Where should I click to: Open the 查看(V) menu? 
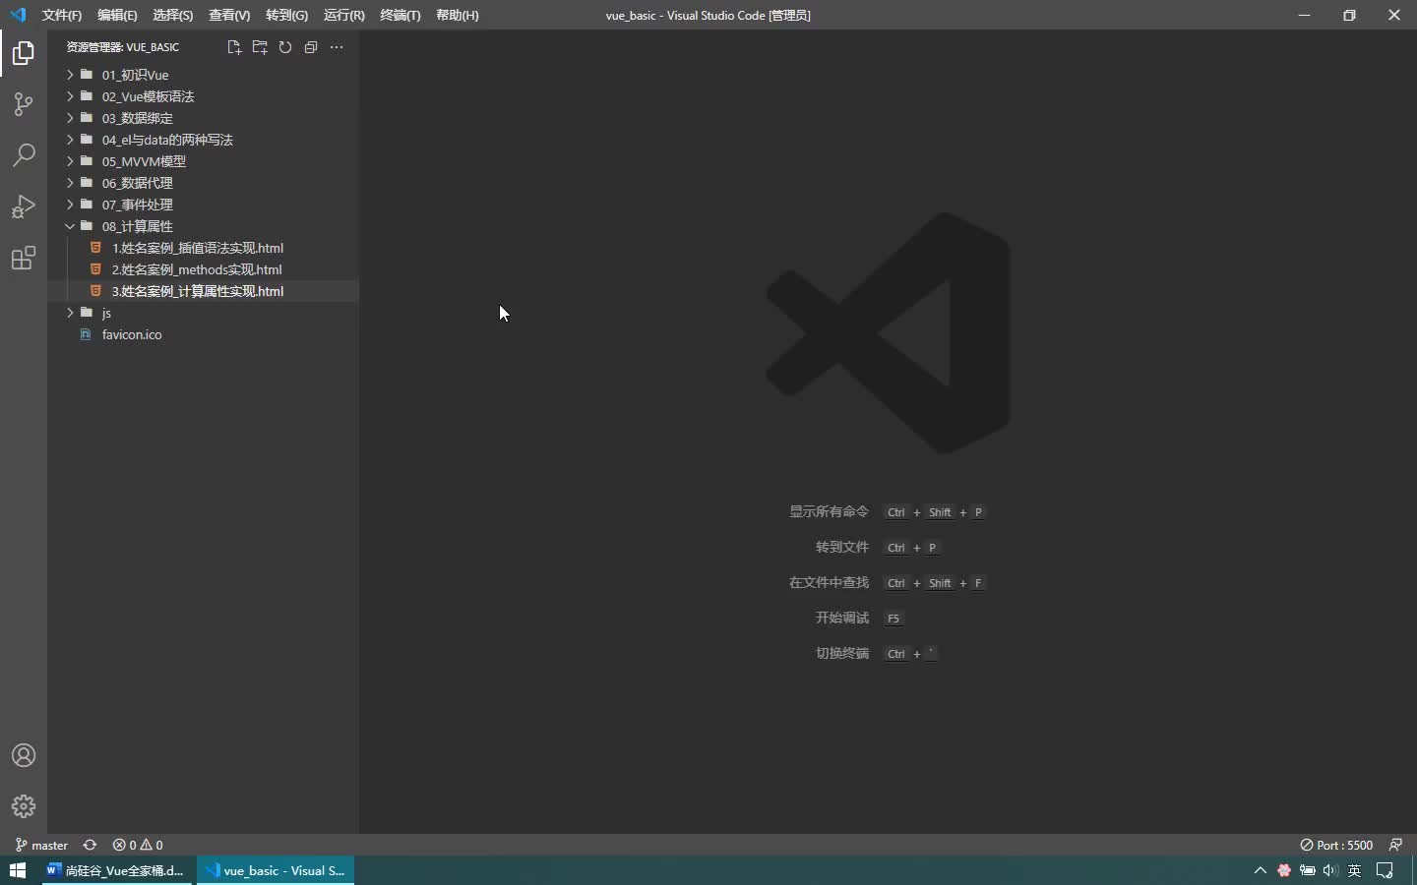tap(229, 15)
